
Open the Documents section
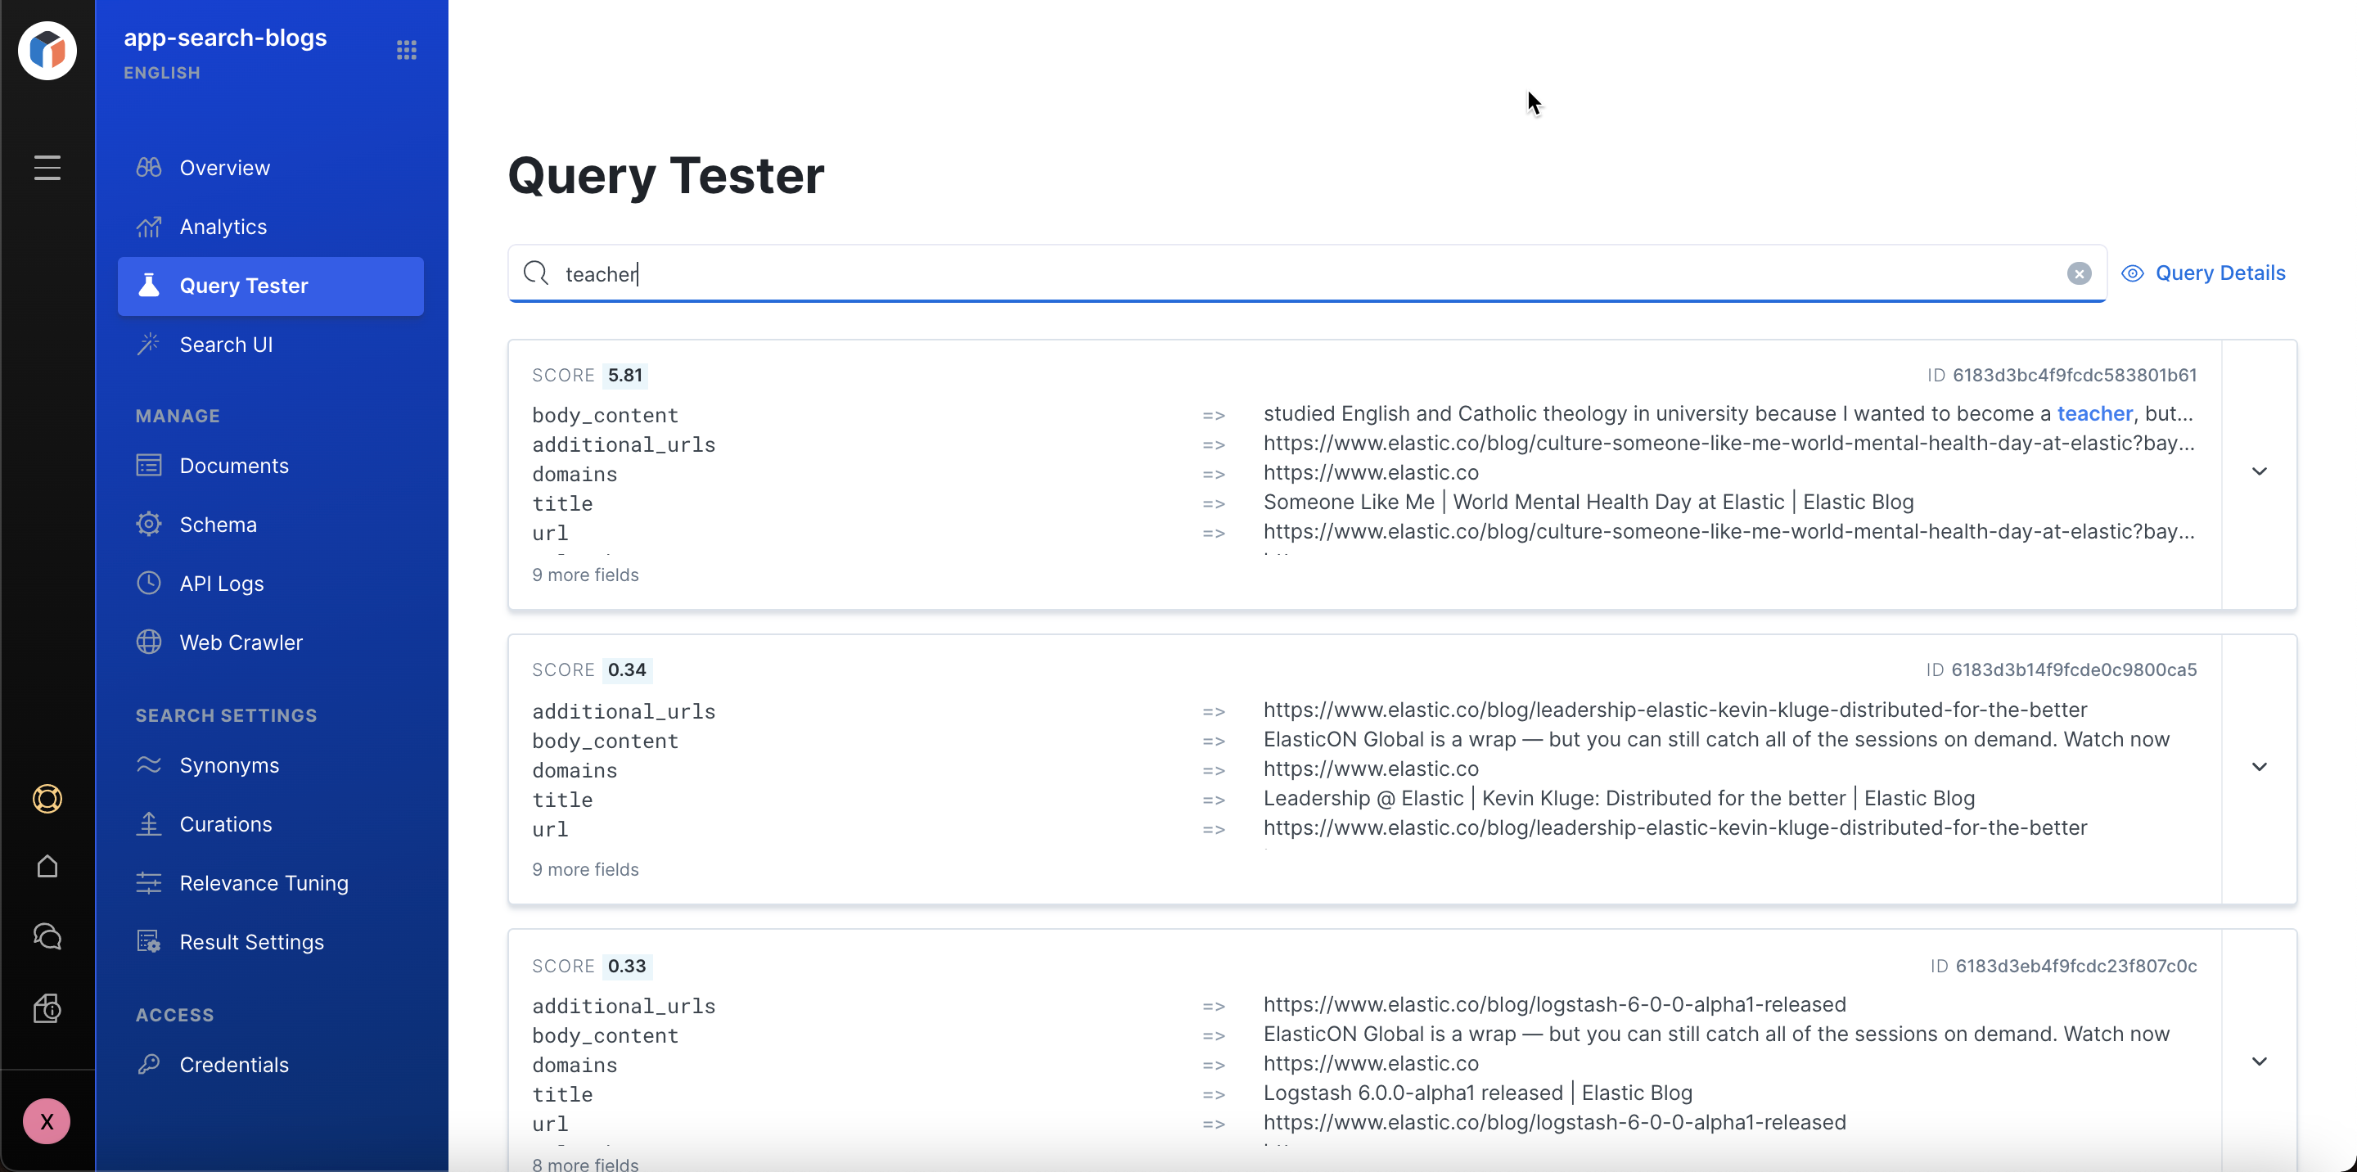click(234, 465)
